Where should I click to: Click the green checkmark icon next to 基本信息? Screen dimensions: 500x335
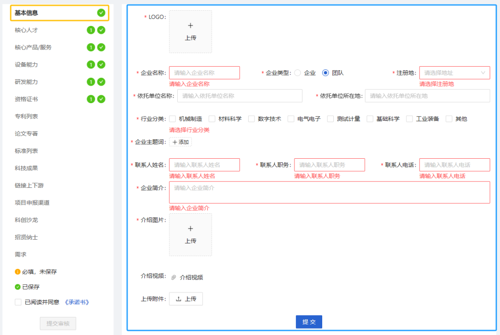click(101, 13)
